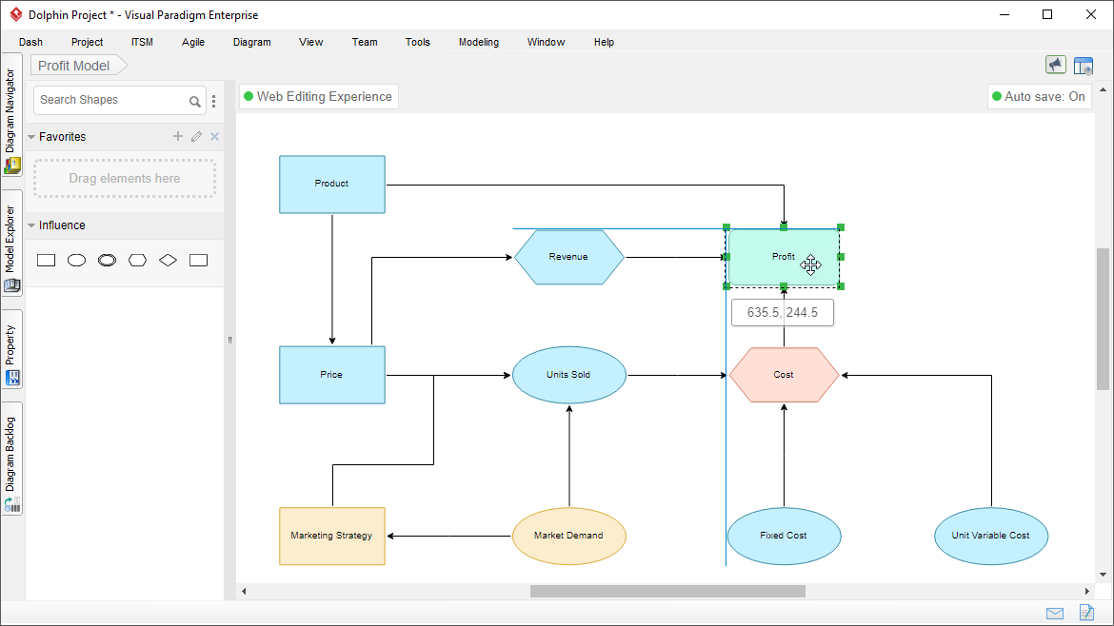Select the last rectangle shape in palette
Screen dimensions: 1114x626
[x=199, y=261]
